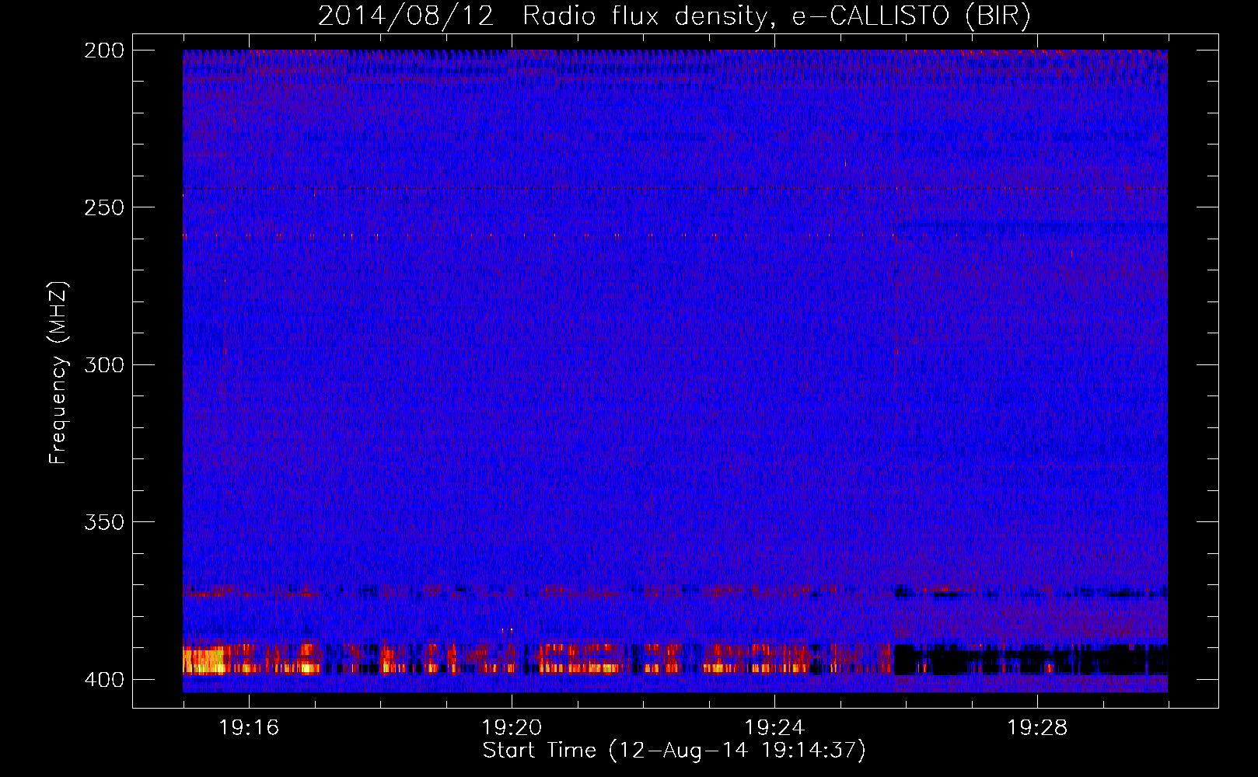This screenshot has width=1258, height=777.
Task: Click the 'Frequency (MHZ)' axis label
Action: click(58, 373)
